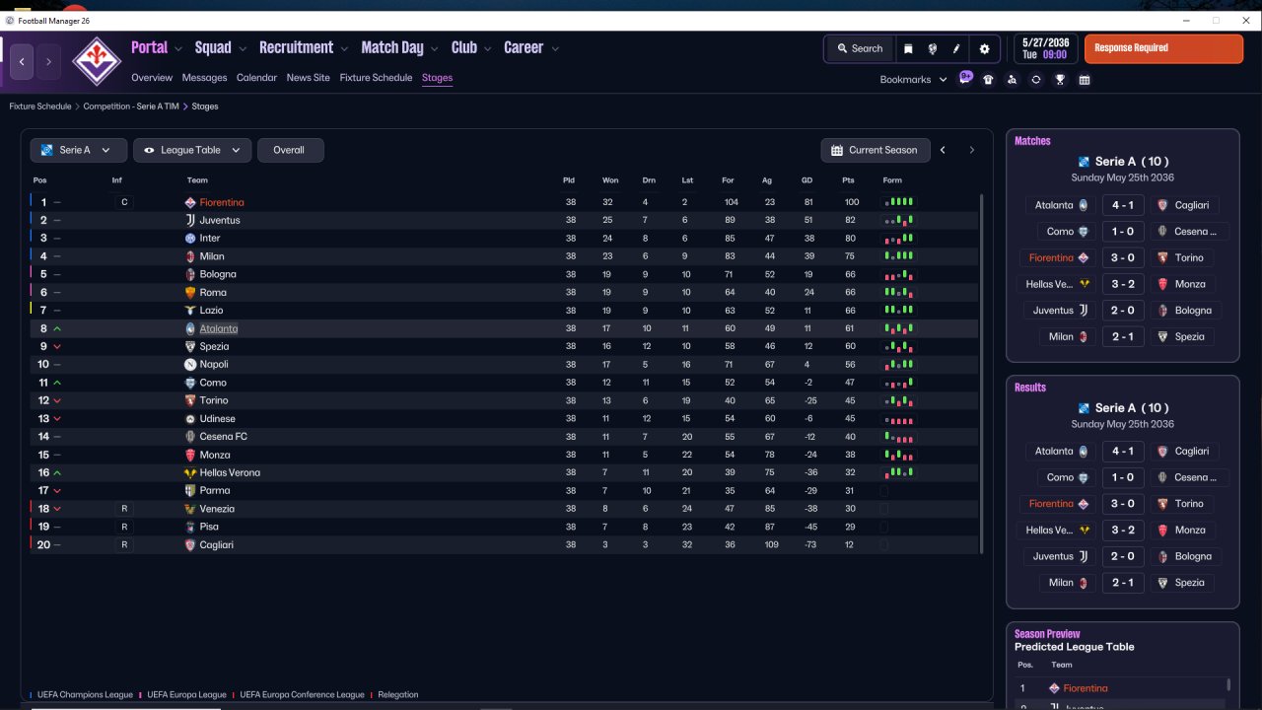Expand the Squad menu chevron
The image size is (1262, 710).
point(242,48)
